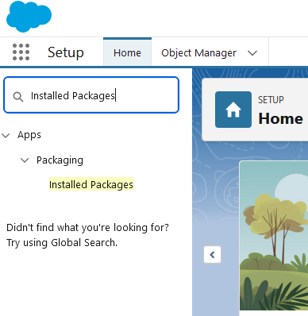308x316 pixels.
Task: Open the Object Manager tab
Action: click(199, 52)
